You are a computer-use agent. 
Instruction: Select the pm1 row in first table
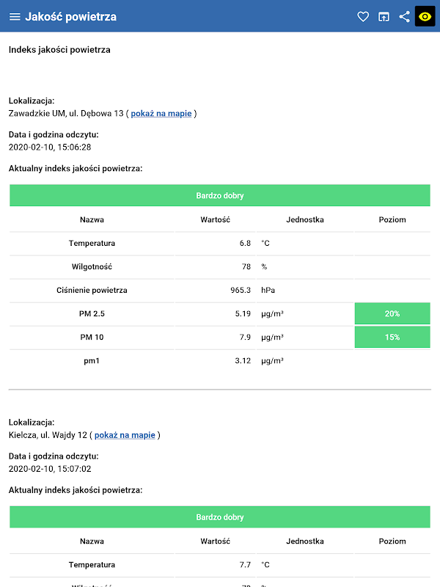click(x=220, y=360)
